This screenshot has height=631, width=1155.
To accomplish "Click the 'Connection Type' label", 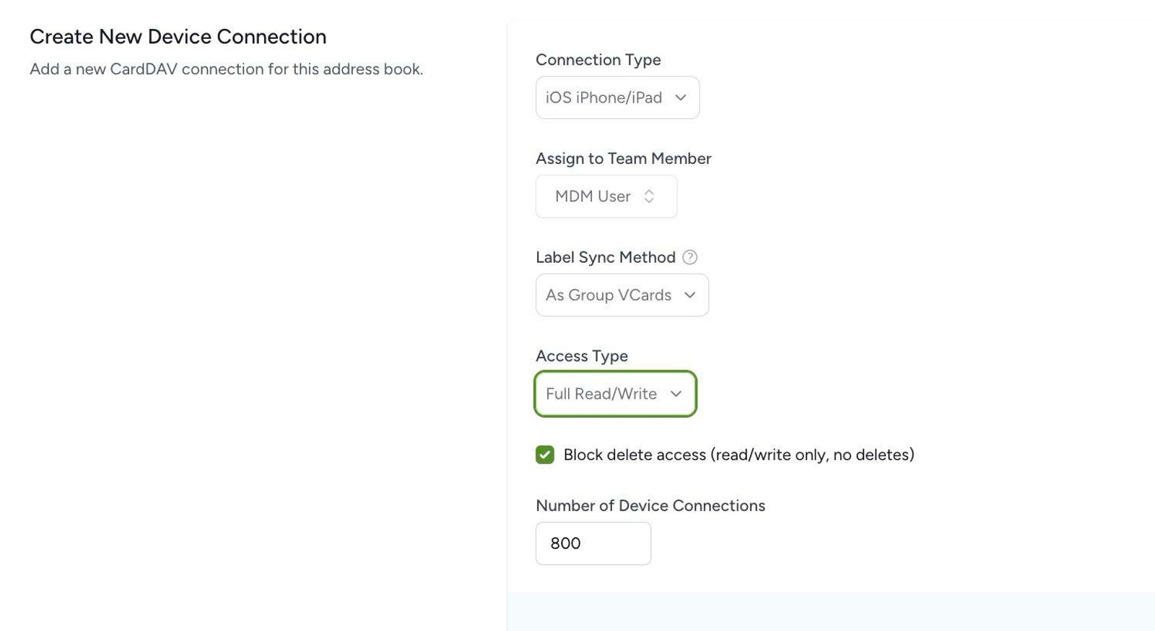I will tap(598, 60).
